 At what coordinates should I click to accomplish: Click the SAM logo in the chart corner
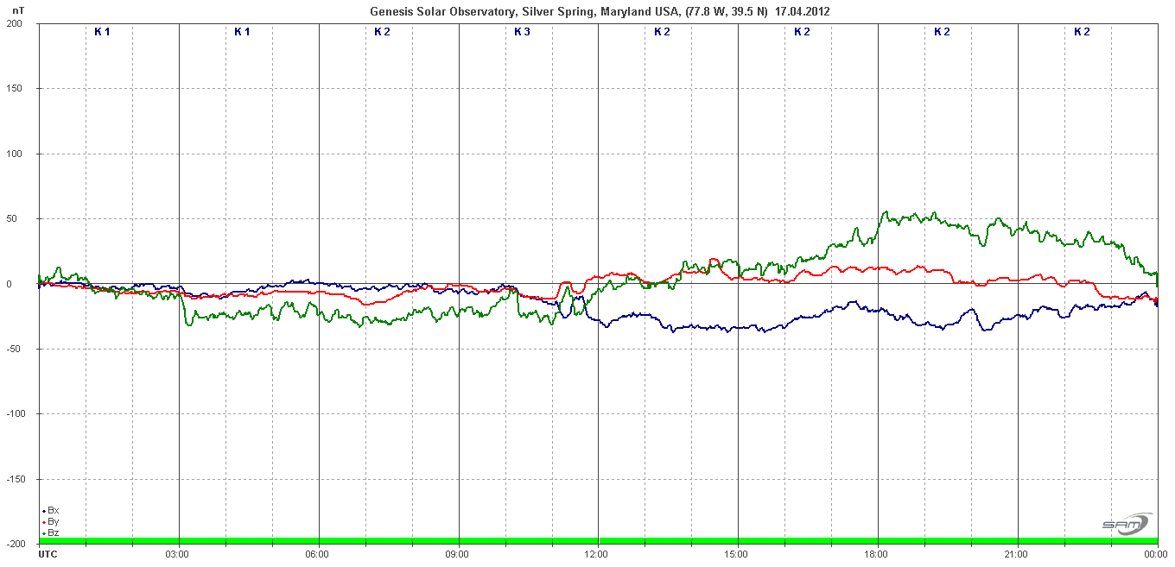[x=1127, y=524]
